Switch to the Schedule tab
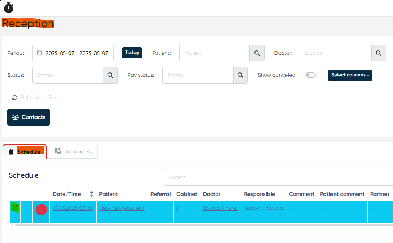The width and height of the screenshot is (393, 243). 25,152
